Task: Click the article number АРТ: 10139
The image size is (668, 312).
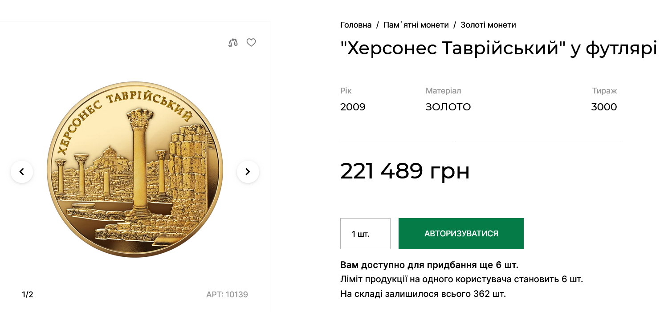Action: pos(228,294)
